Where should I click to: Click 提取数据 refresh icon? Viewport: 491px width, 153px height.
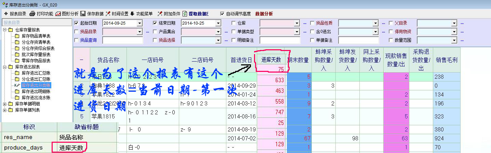pos(185,14)
